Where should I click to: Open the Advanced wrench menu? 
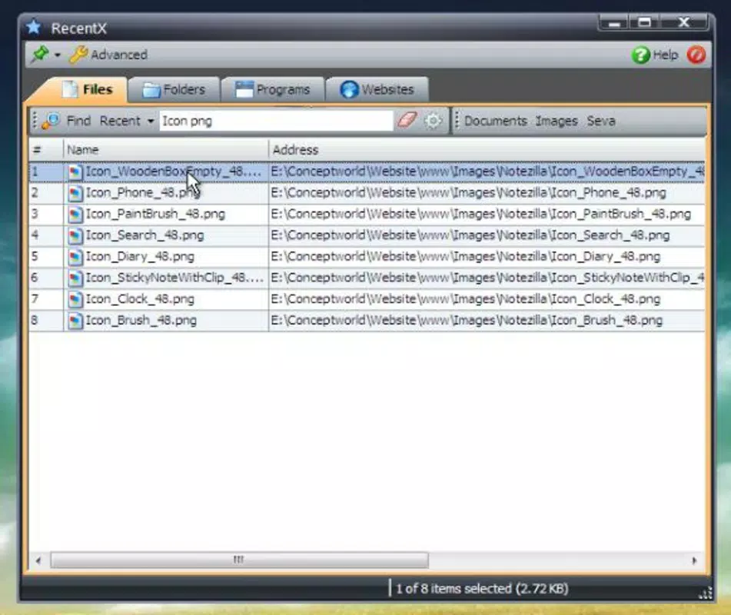coord(108,55)
